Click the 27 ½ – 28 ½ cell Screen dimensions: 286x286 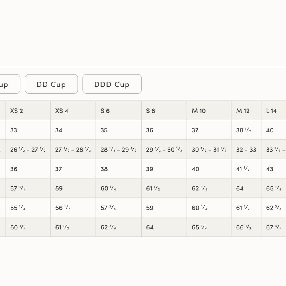(x=73, y=150)
